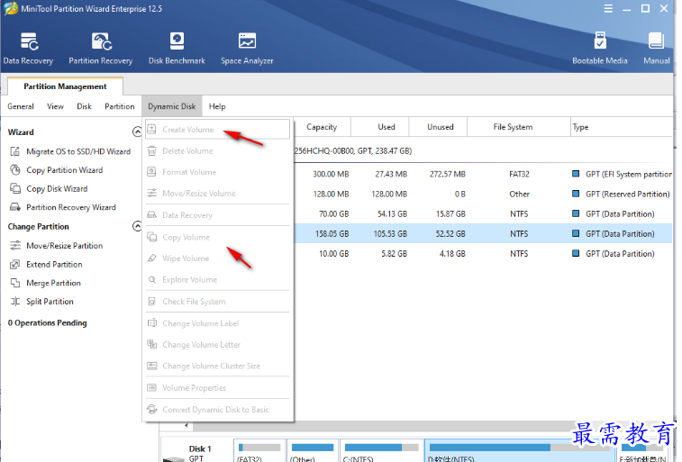The image size is (682, 462).
Task: Click the Check File System icon
Action: click(x=151, y=301)
